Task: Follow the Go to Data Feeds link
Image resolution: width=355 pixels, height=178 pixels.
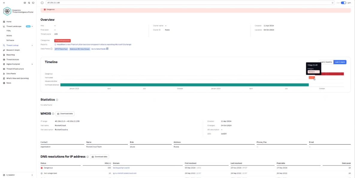Action: coord(99,49)
